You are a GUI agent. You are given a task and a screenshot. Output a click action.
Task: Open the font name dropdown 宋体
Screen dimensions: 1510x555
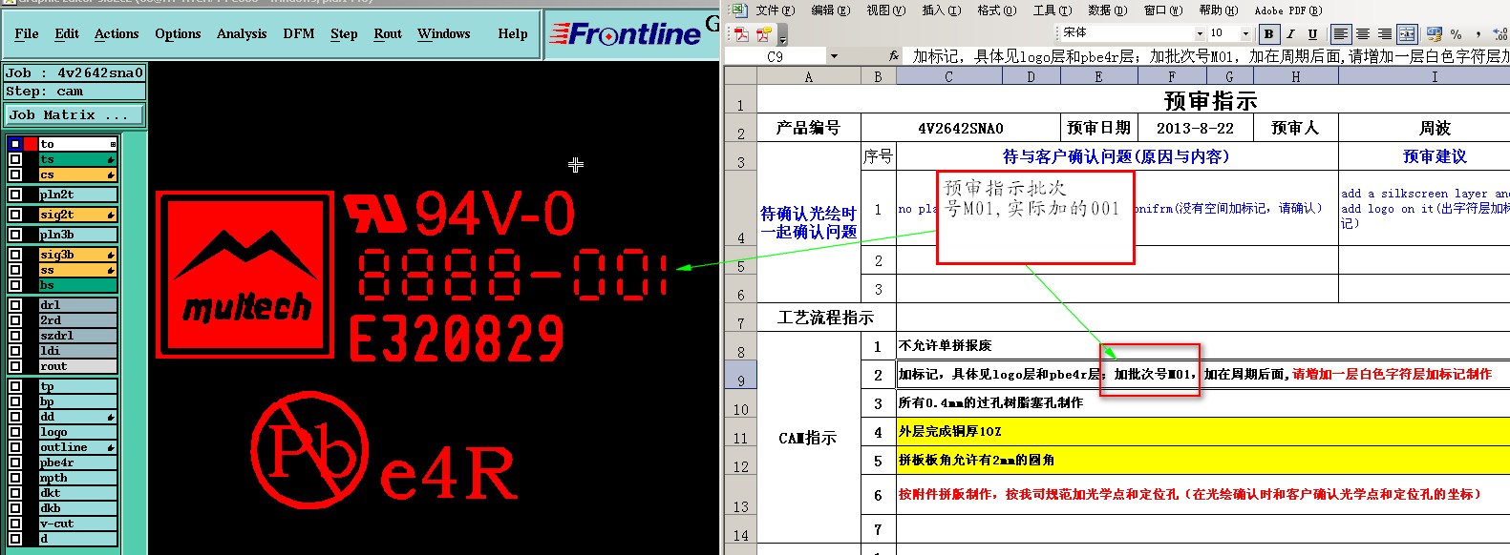[x=1200, y=34]
